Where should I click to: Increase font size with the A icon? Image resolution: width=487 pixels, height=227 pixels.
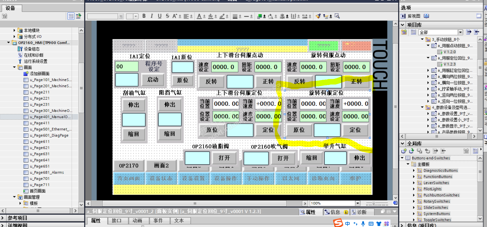(176, 16)
